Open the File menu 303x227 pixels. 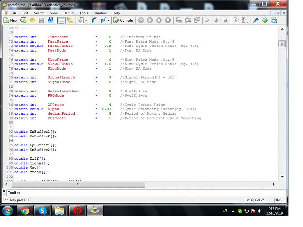[14, 13]
